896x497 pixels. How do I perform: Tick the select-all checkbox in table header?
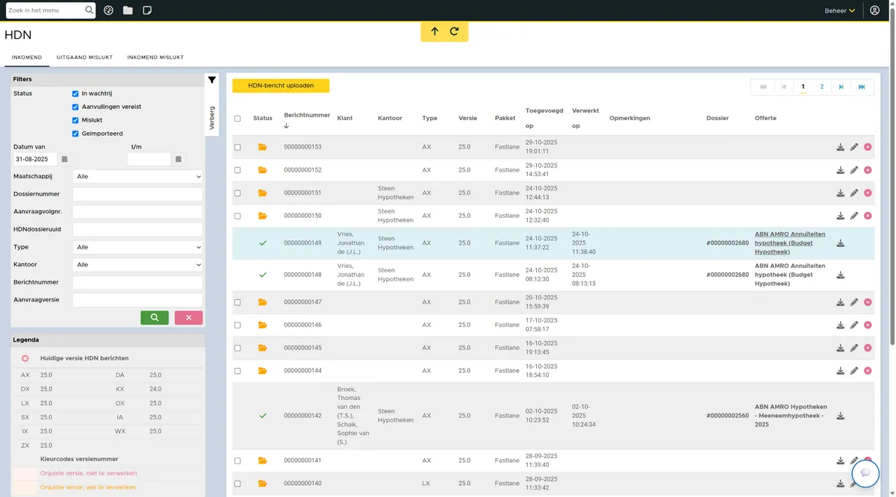237,118
